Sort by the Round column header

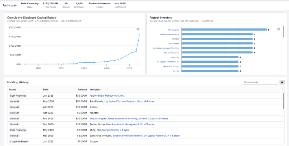coord(13,89)
